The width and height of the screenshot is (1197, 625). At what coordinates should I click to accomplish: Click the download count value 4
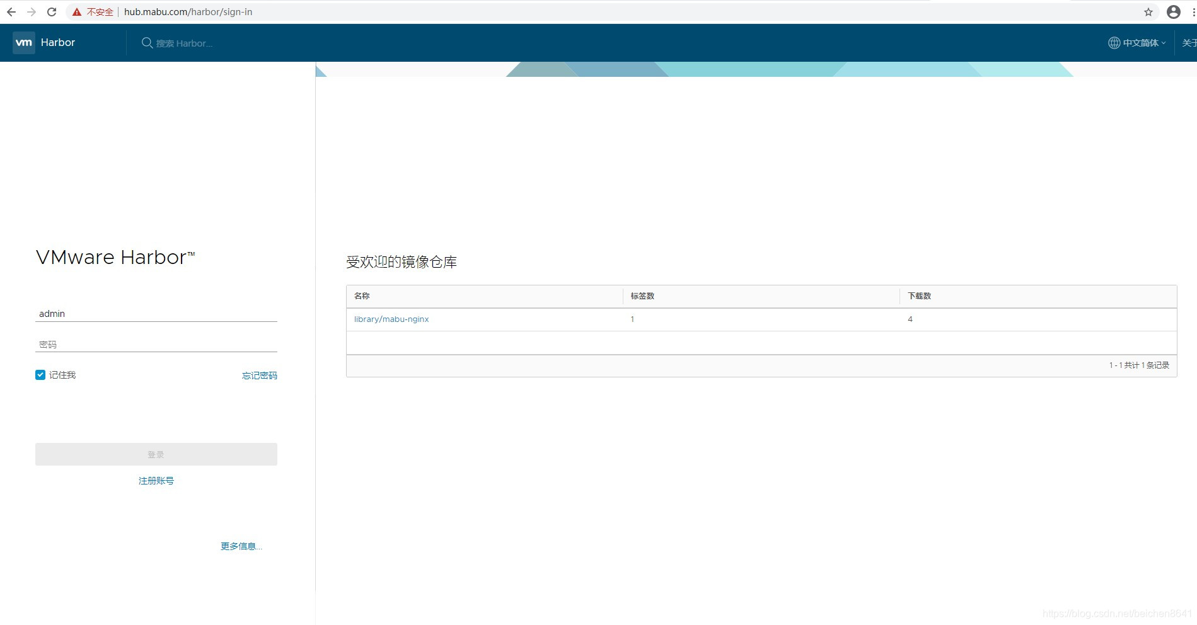click(910, 319)
